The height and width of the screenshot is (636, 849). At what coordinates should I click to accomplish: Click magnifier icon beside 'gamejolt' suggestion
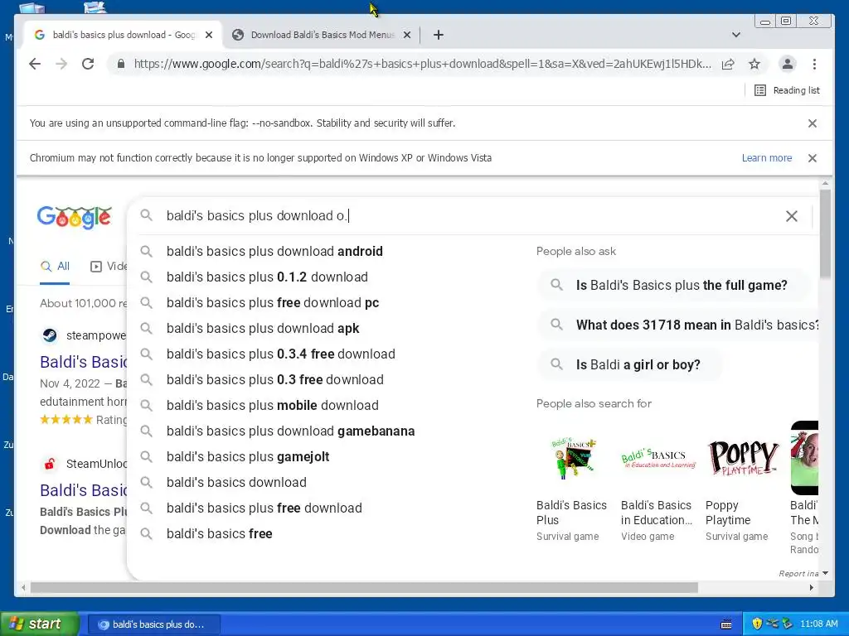coord(146,456)
